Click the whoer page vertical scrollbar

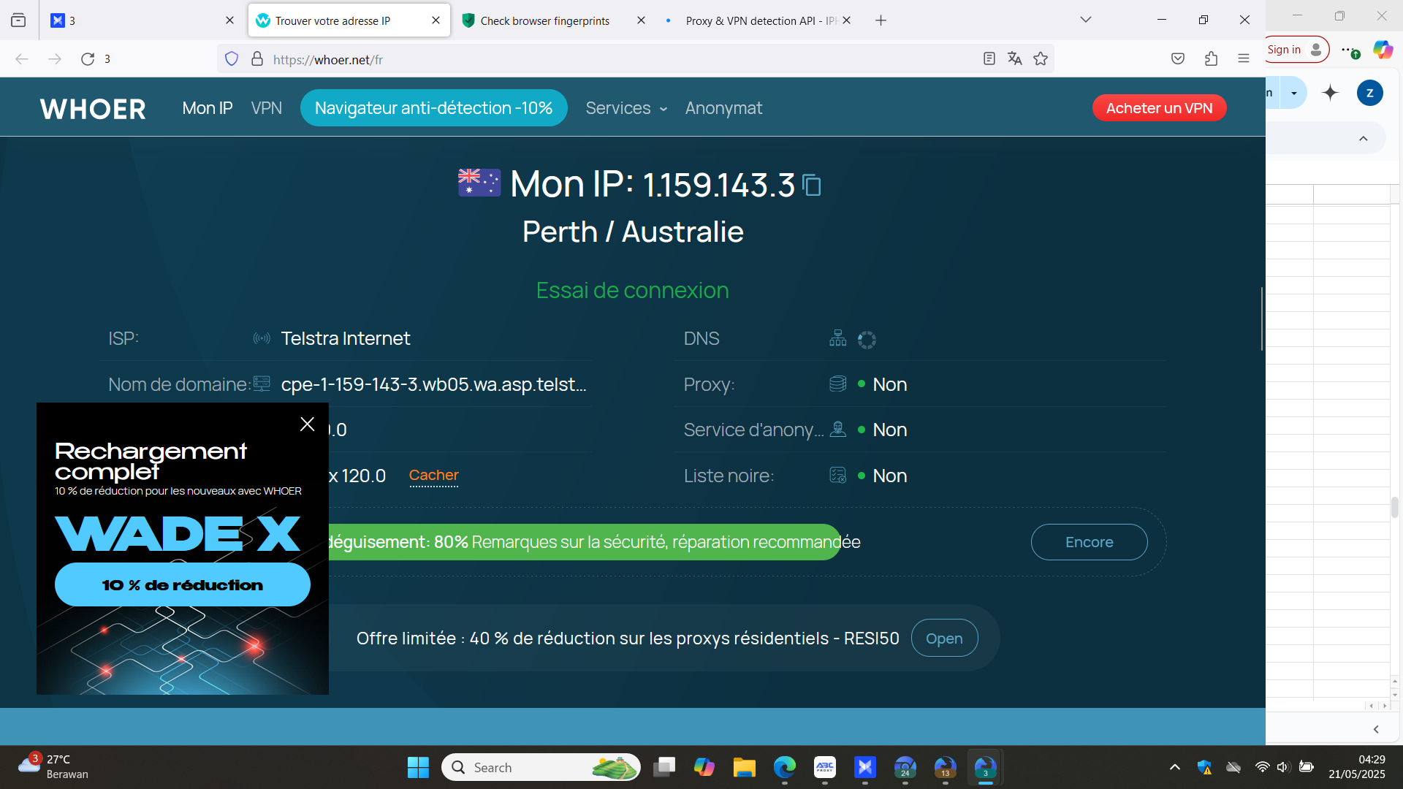click(x=1262, y=319)
